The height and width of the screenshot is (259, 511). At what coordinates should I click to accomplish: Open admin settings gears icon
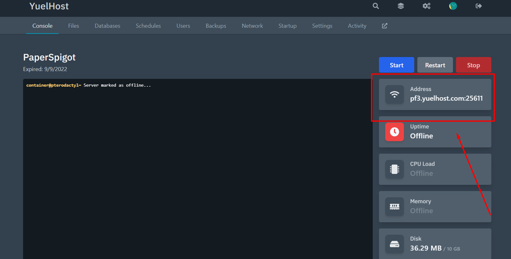(x=426, y=6)
